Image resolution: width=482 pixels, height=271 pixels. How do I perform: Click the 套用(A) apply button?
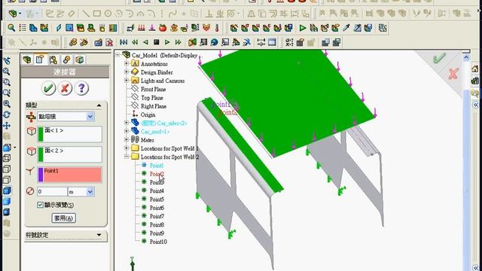[x=63, y=218]
